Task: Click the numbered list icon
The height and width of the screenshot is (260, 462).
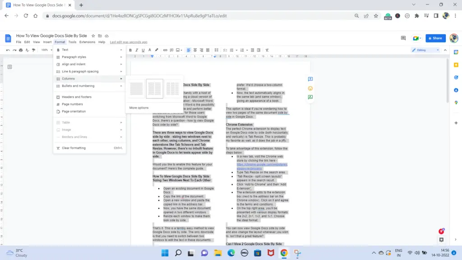Action: click(x=242, y=50)
